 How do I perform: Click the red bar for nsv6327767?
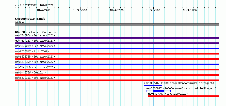[x=184, y=96]
